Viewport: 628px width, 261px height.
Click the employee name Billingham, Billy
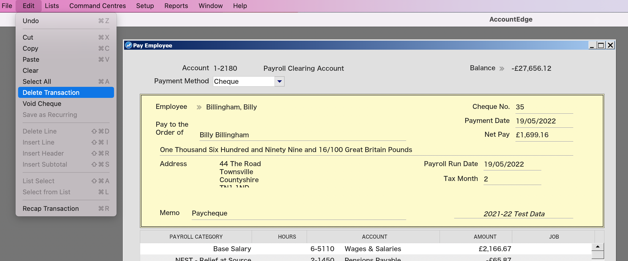click(231, 107)
